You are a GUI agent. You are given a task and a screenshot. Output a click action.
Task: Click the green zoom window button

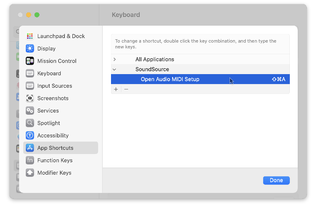[x=37, y=15]
